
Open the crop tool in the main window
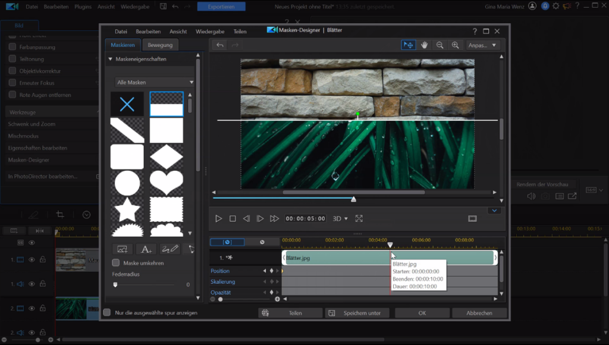pos(60,215)
